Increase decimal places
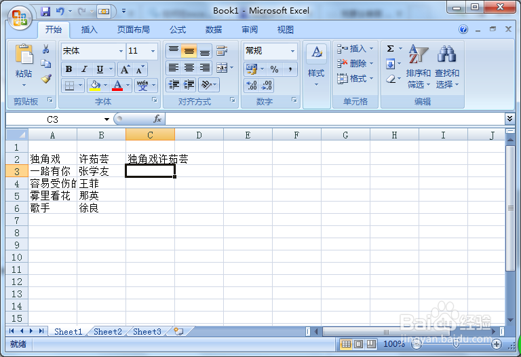The height and width of the screenshot is (357, 521). pyautogui.click(x=252, y=86)
